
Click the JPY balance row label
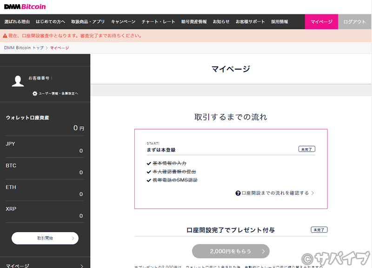point(10,144)
